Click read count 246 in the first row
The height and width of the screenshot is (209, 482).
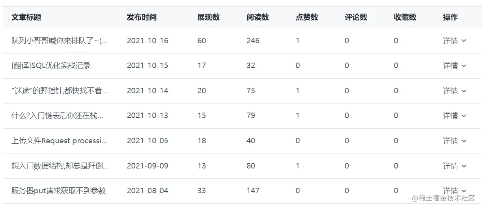(x=253, y=41)
